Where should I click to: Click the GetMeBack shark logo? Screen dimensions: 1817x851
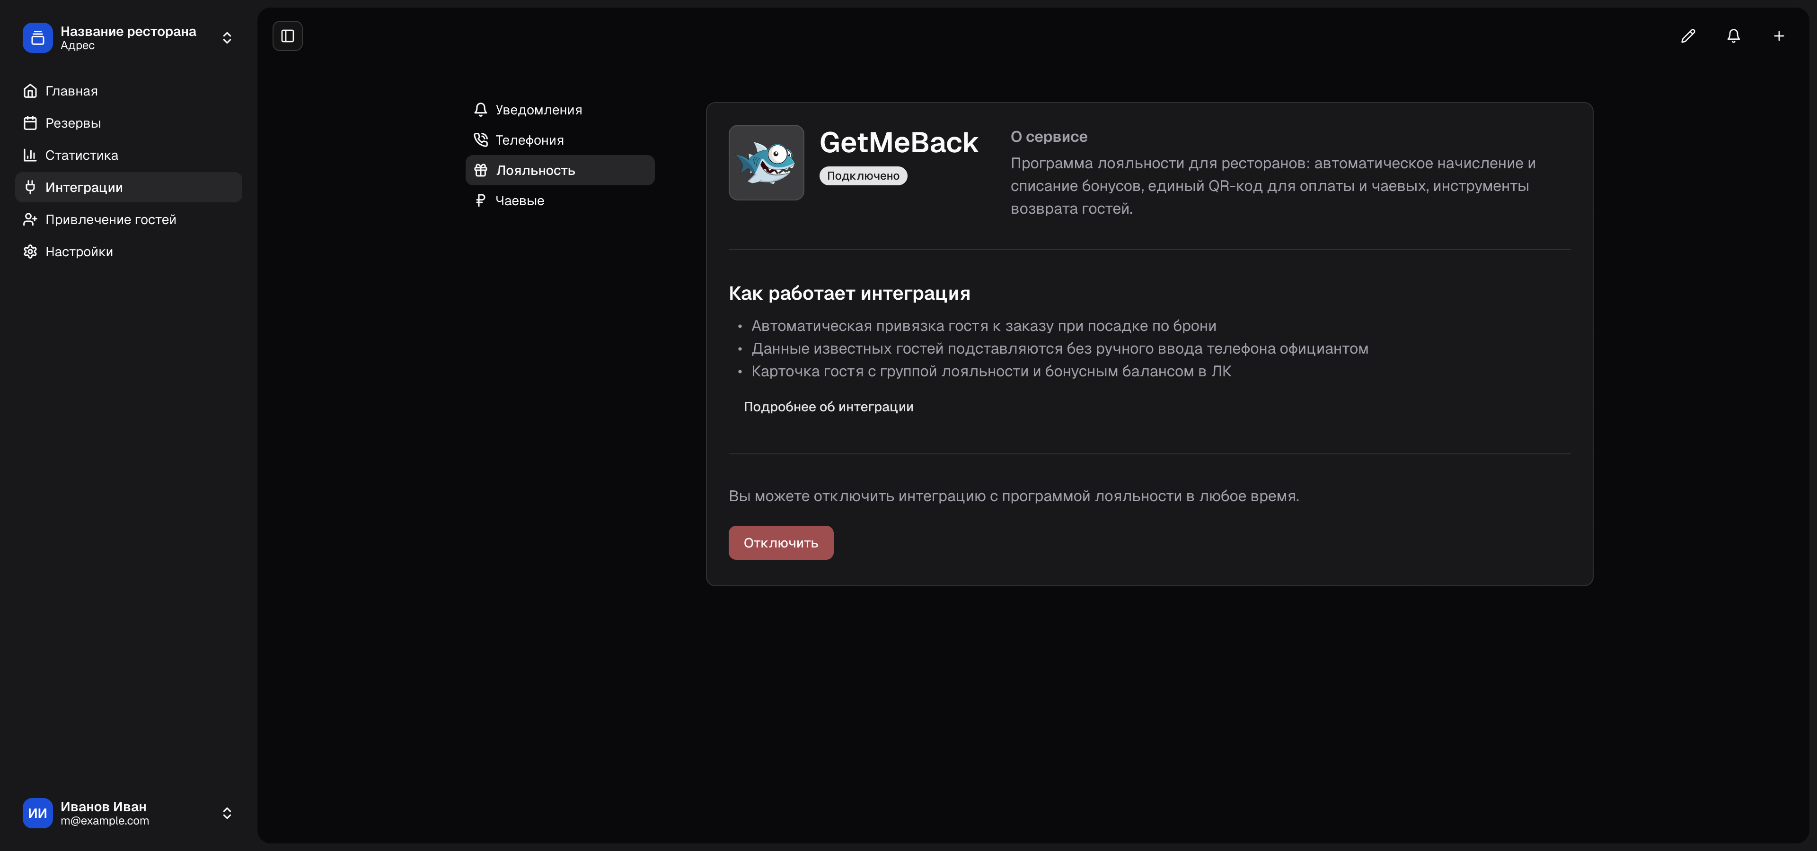[766, 163]
